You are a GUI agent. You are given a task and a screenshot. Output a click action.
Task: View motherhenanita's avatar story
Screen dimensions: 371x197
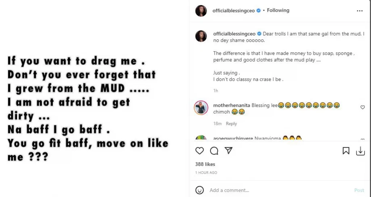click(x=201, y=108)
